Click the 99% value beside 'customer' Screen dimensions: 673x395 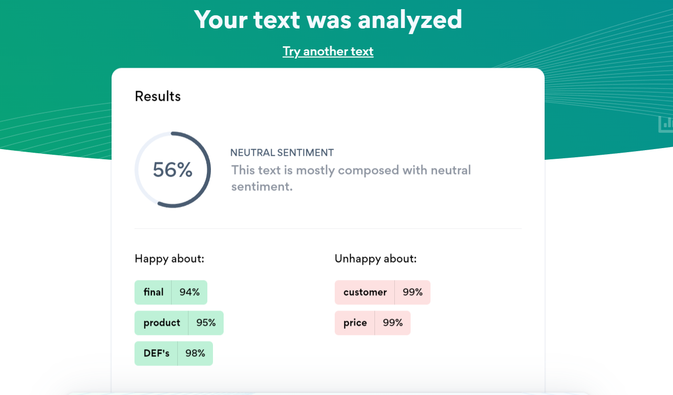click(x=413, y=292)
